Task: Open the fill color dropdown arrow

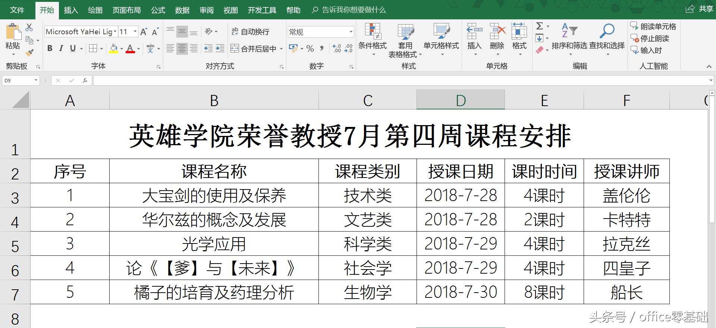Action: coord(122,49)
